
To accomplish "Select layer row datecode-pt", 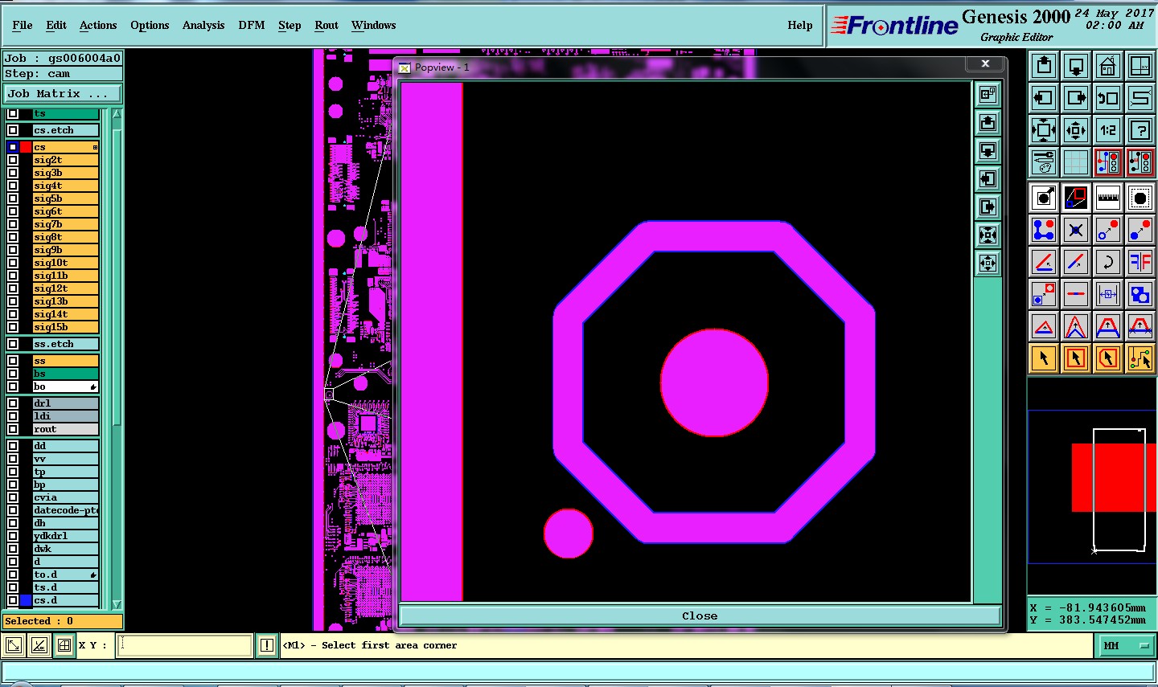I will click(65, 510).
